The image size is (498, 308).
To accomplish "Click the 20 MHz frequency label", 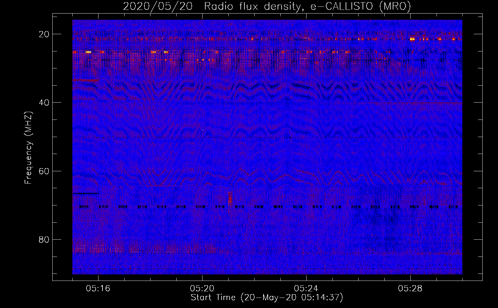I will tap(44, 34).
